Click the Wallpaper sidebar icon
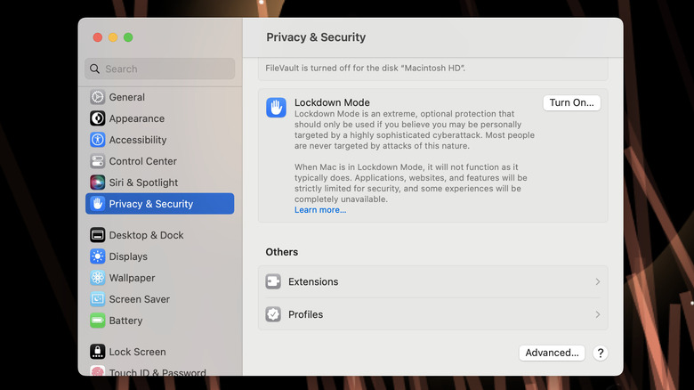694x390 pixels. click(98, 278)
